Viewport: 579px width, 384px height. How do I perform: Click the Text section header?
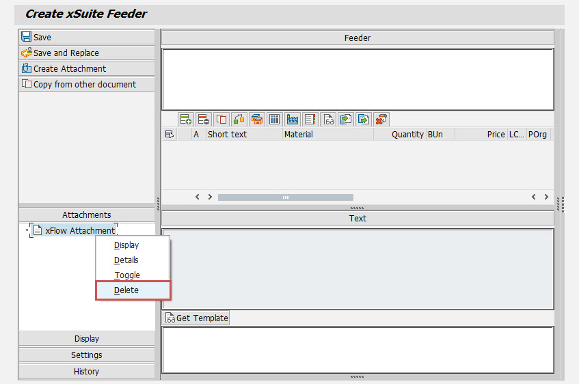point(358,218)
